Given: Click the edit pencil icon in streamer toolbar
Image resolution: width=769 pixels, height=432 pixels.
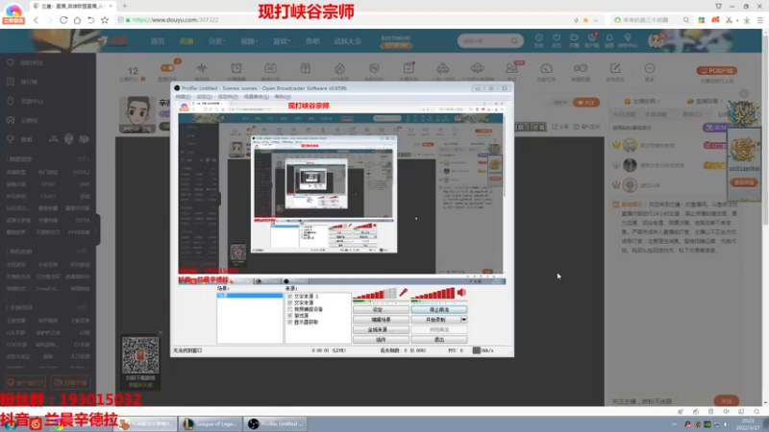Looking at the screenshot, I should [615, 68].
